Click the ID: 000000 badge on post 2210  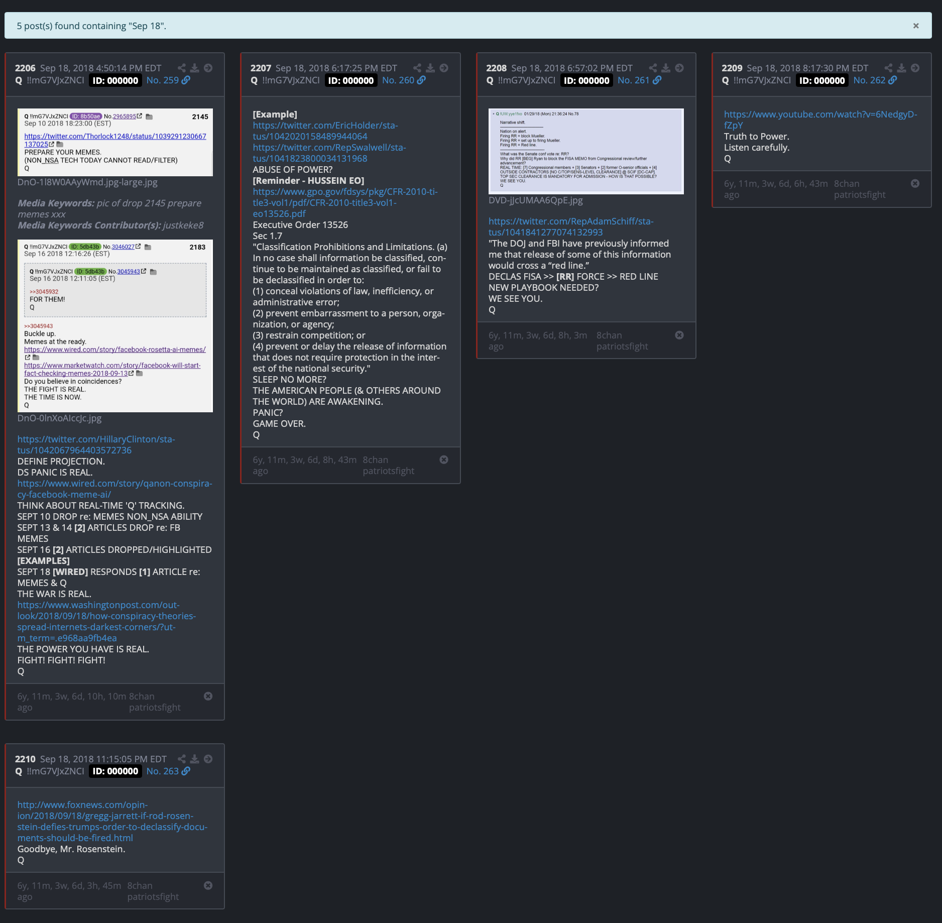click(115, 771)
